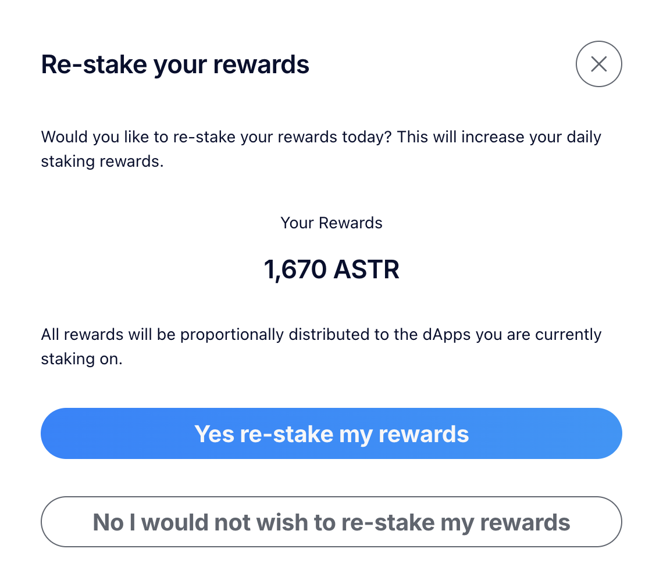Image resolution: width=663 pixels, height=581 pixels.
Task: Decline re-staking with the outlined white button
Action: point(331,522)
